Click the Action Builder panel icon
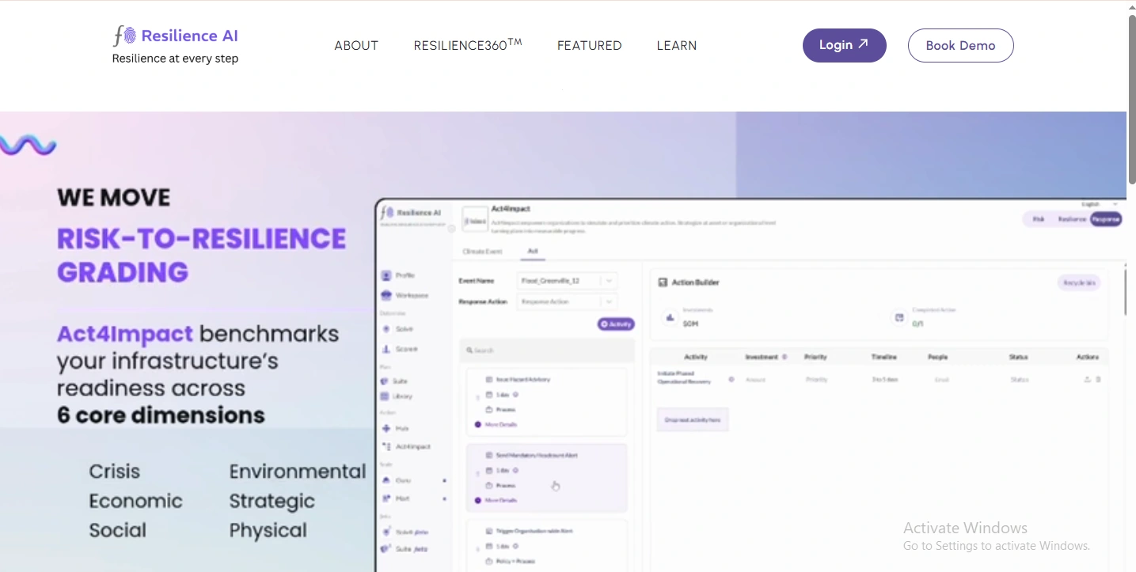 pyautogui.click(x=663, y=282)
